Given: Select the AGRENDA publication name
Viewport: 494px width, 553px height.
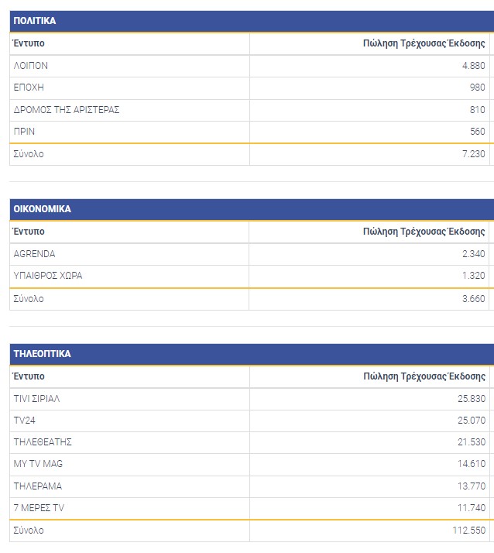Looking at the screenshot, I should 35,254.
